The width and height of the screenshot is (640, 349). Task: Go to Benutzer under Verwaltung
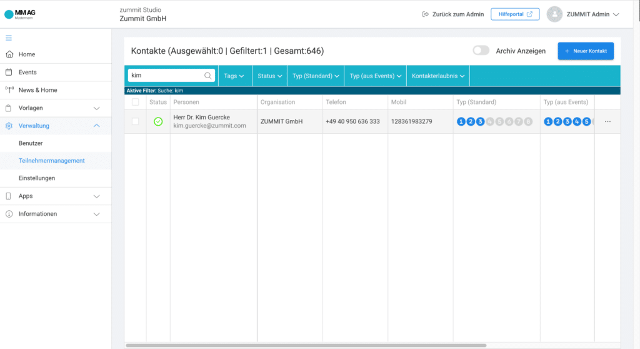[x=31, y=143]
